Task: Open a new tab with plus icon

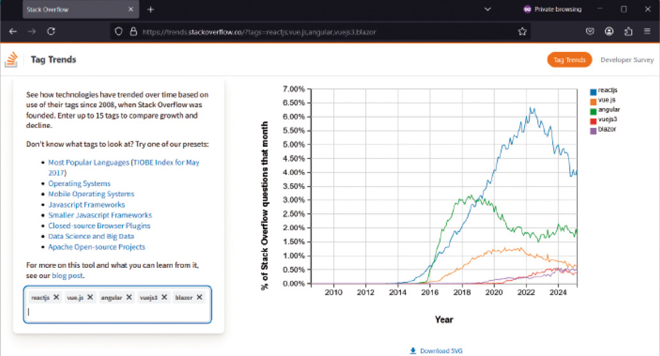Action: point(151,9)
